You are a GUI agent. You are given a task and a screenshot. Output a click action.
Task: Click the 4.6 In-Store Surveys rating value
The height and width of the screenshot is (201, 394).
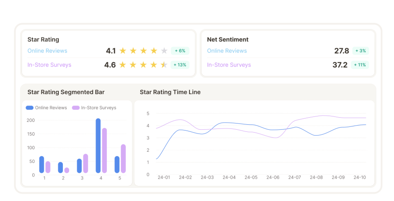110,65
